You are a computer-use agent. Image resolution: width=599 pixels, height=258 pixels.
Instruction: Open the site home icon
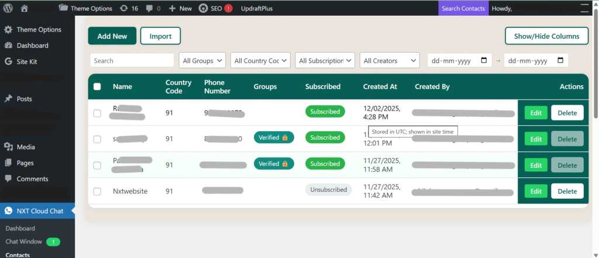(24, 8)
